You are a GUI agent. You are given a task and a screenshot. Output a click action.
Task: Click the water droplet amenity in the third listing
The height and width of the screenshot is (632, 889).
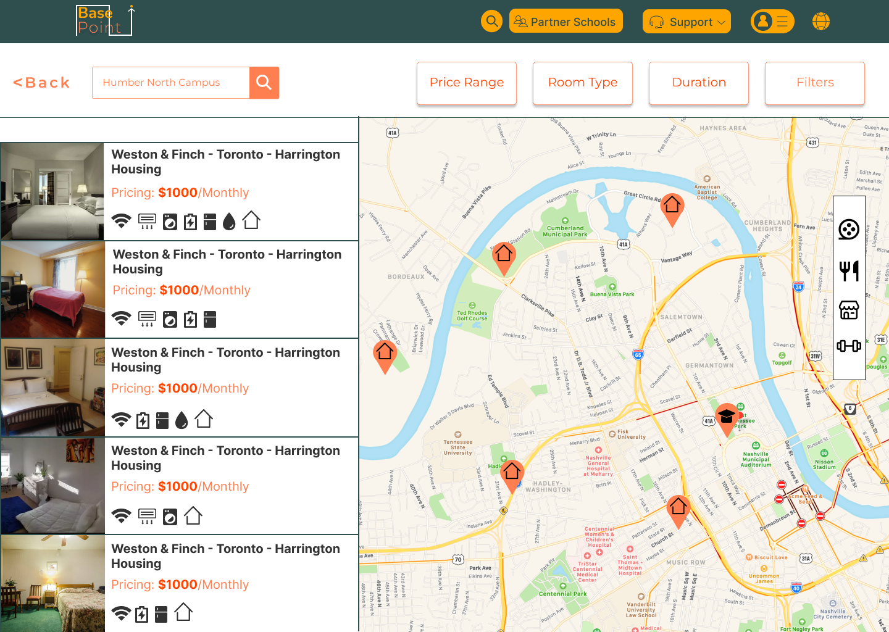[x=181, y=420]
